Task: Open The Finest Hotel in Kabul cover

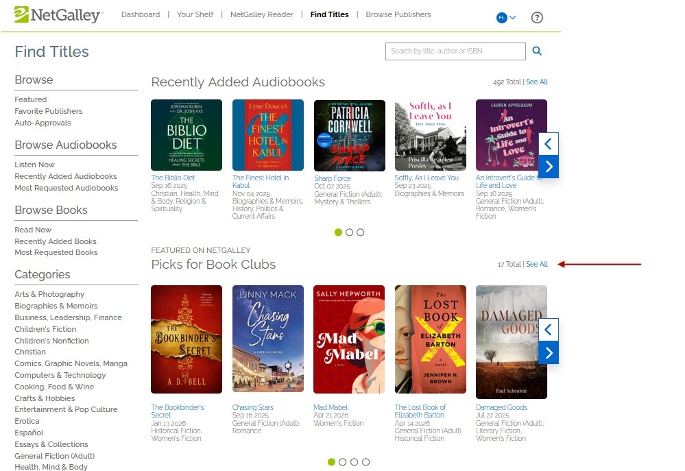Action: 268,135
